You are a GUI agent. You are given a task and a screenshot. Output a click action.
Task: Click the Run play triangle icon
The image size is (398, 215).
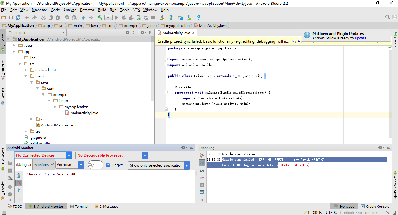[x=117, y=18]
